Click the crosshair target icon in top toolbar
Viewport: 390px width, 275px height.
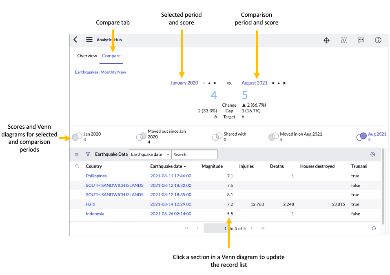(x=326, y=40)
